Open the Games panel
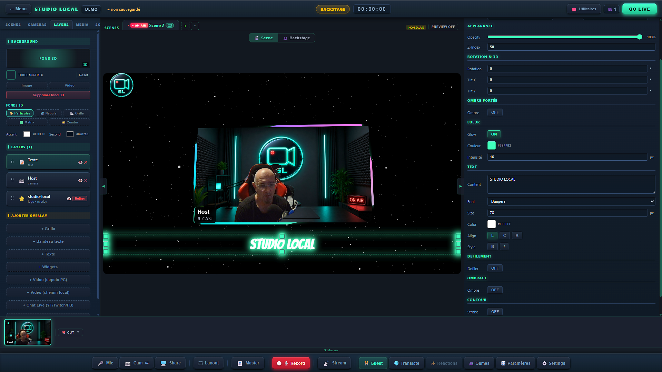The width and height of the screenshot is (662, 372). [479, 363]
